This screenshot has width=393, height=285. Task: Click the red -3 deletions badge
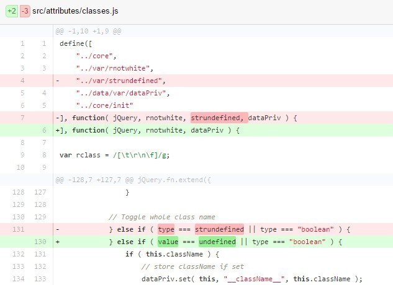pyautogui.click(x=25, y=11)
